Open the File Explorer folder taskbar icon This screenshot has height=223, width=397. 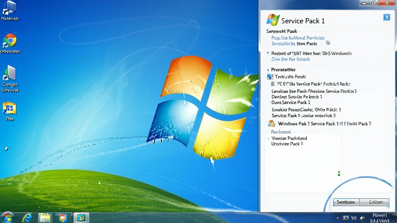pos(45,218)
